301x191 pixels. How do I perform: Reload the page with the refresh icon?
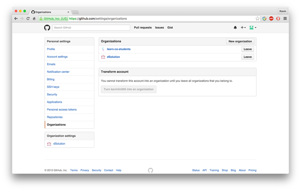[28, 18]
